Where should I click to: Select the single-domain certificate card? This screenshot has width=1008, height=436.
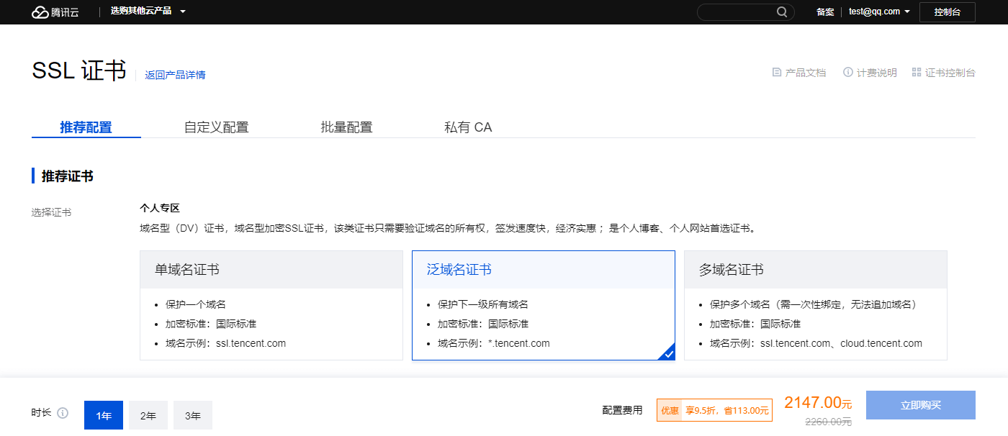271,305
